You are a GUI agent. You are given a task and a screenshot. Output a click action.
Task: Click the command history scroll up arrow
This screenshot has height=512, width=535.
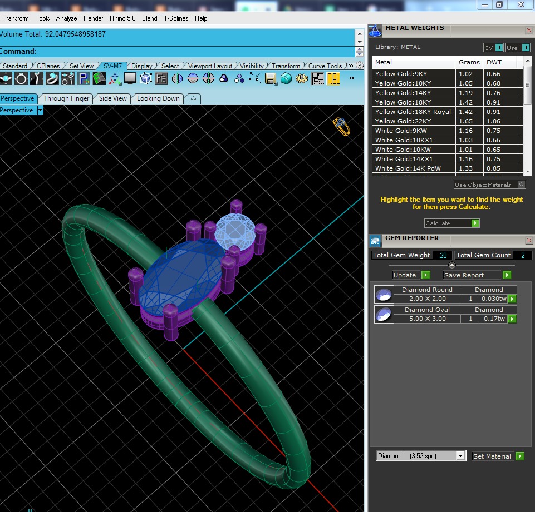click(360, 34)
